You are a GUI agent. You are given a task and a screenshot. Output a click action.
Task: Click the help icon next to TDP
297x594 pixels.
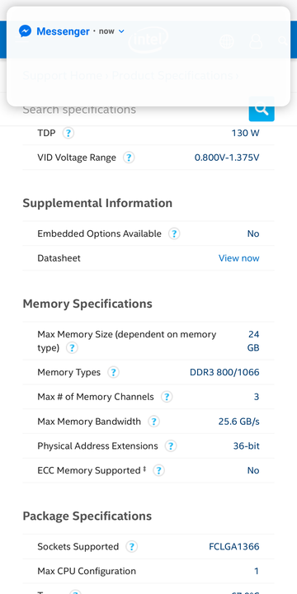coord(68,133)
